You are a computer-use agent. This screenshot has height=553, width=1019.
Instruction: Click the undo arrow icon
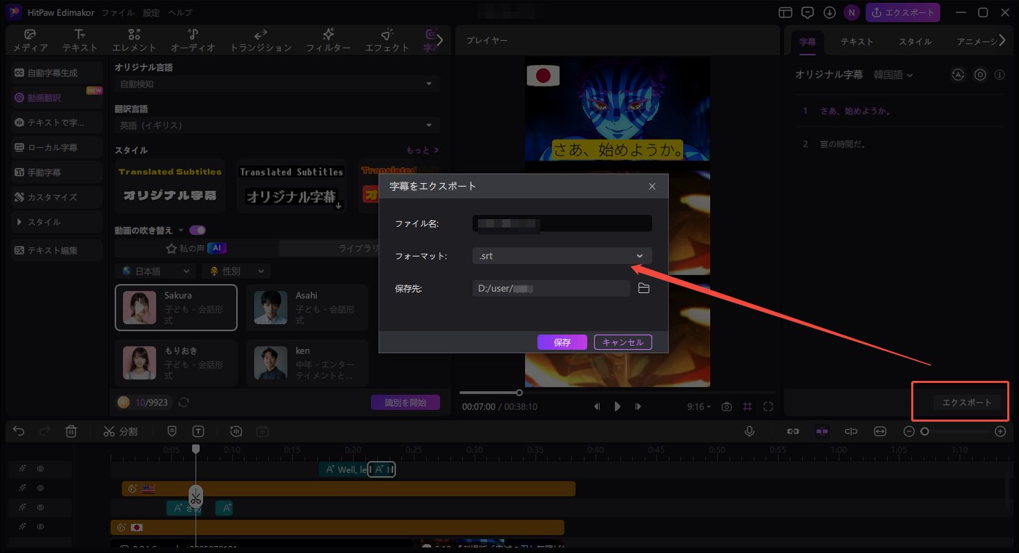(x=18, y=431)
